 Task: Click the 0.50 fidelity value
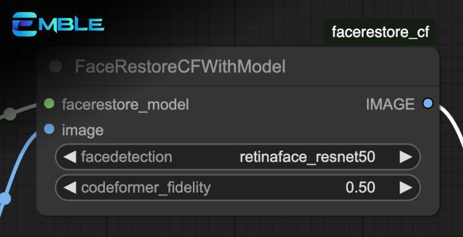361,188
